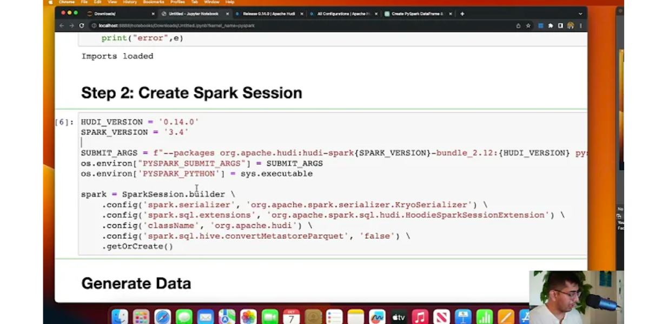Click the share icon in address bar

click(x=518, y=25)
